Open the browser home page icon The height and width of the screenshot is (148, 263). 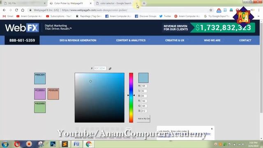pyautogui.click(x=23, y=10)
